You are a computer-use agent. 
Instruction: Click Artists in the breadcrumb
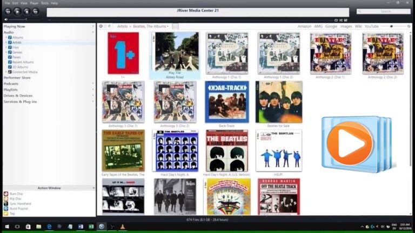coord(122,26)
